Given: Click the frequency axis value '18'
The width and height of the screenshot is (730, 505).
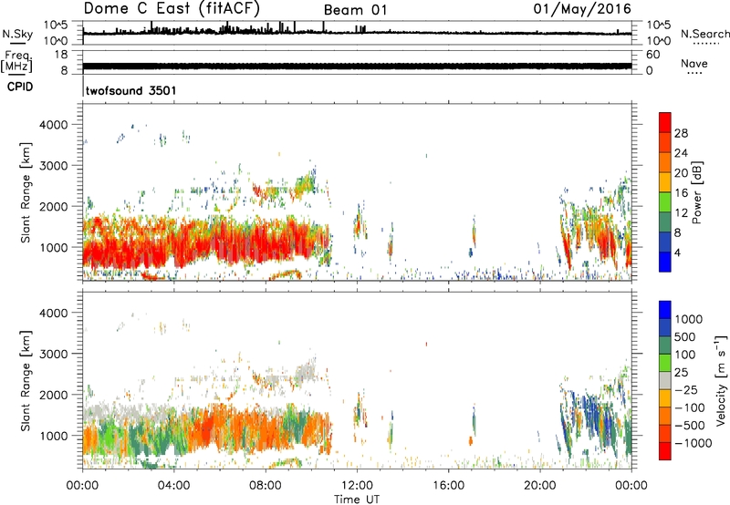Looking at the screenshot, I should (61, 55).
